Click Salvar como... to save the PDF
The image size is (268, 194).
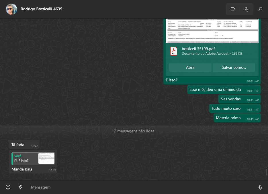(234, 67)
